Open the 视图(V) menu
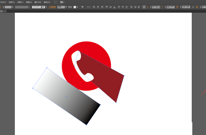Screen dimensions: 206x135 pos(29,2)
